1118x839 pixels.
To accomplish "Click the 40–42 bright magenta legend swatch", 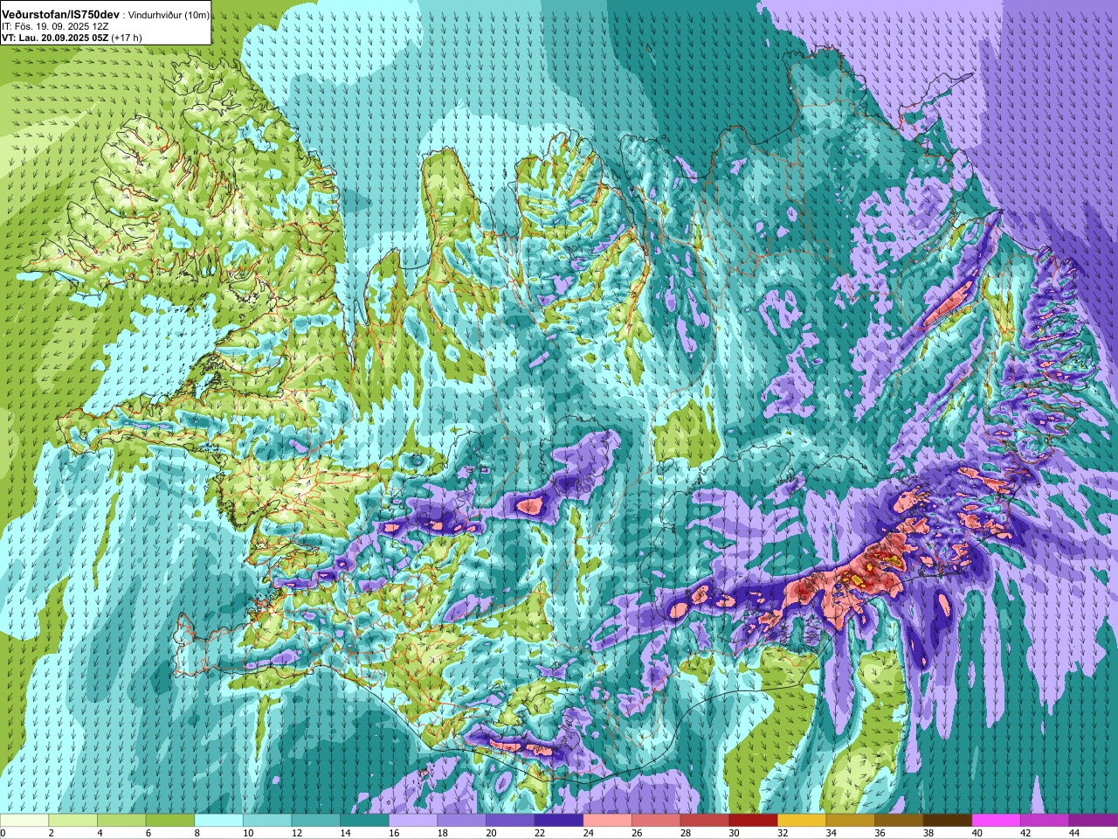I will 996,821.
